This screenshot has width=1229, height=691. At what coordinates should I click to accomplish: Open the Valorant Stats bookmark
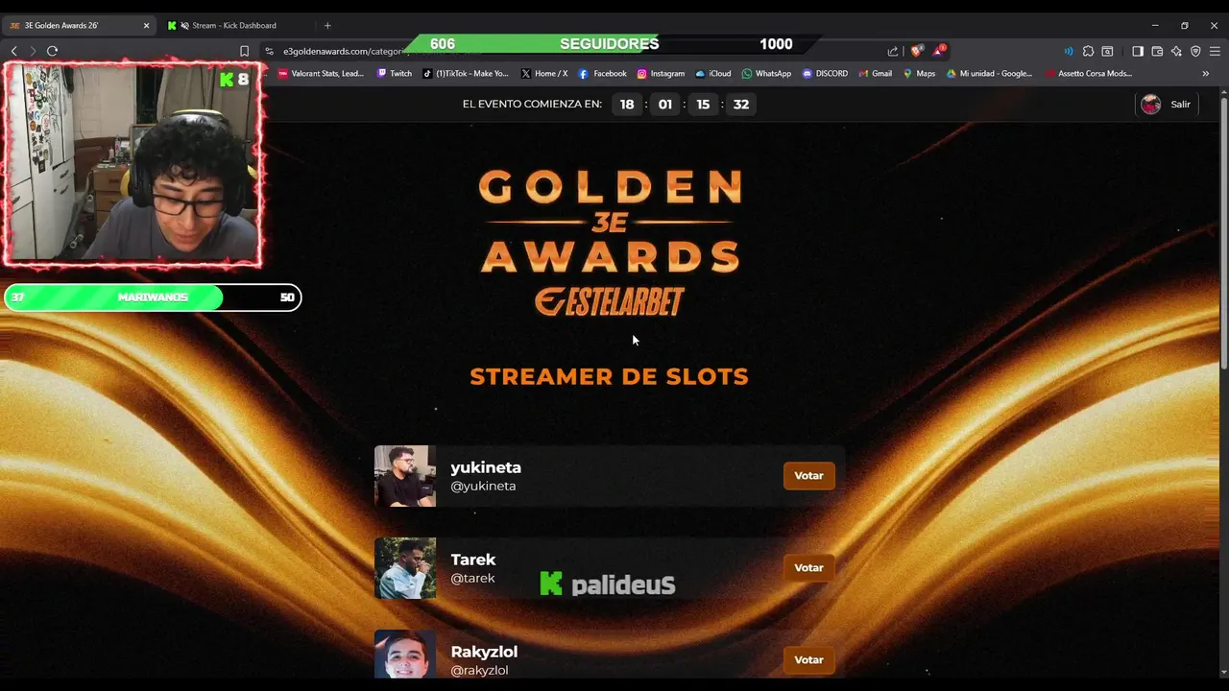click(x=321, y=73)
